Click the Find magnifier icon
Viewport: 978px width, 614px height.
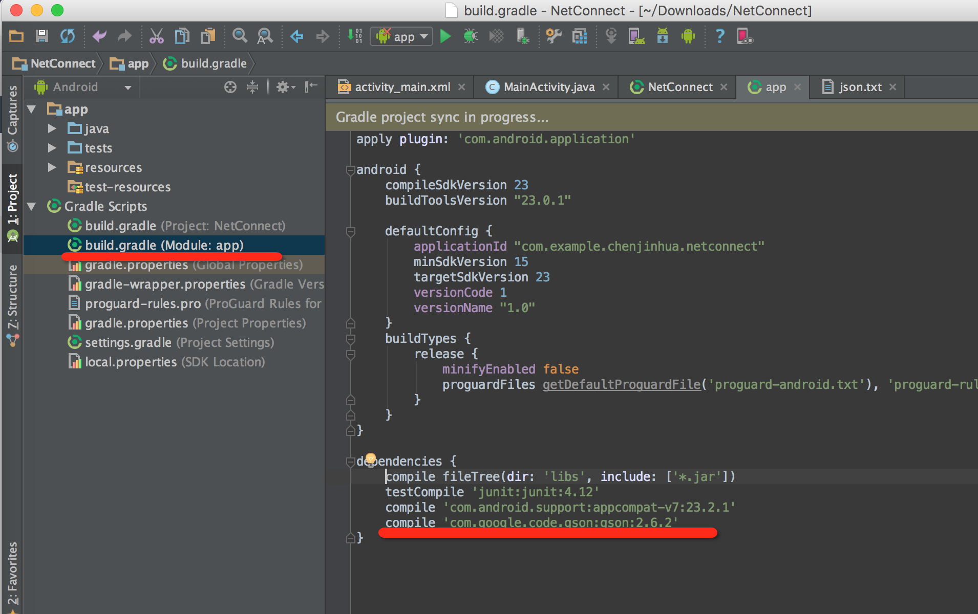click(240, 36)
